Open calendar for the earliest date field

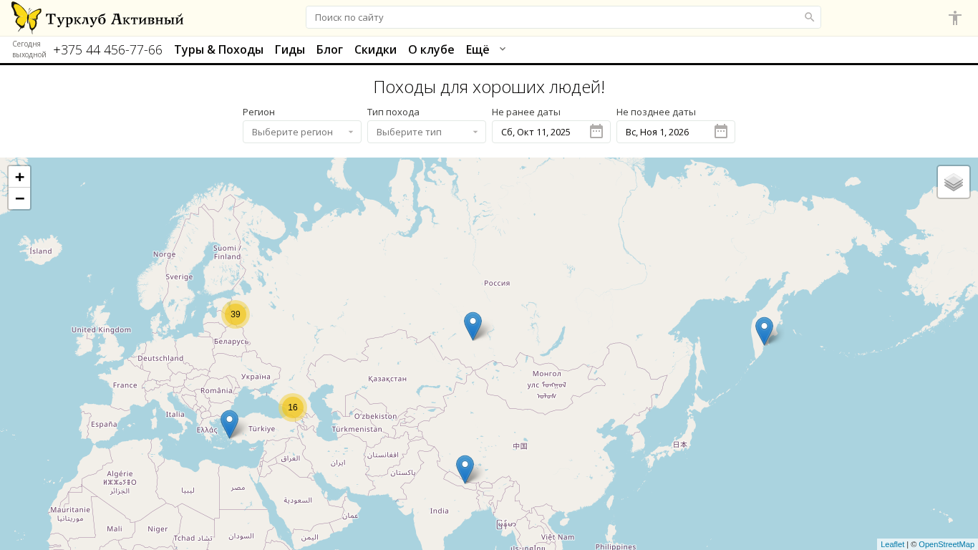[596, 132]
